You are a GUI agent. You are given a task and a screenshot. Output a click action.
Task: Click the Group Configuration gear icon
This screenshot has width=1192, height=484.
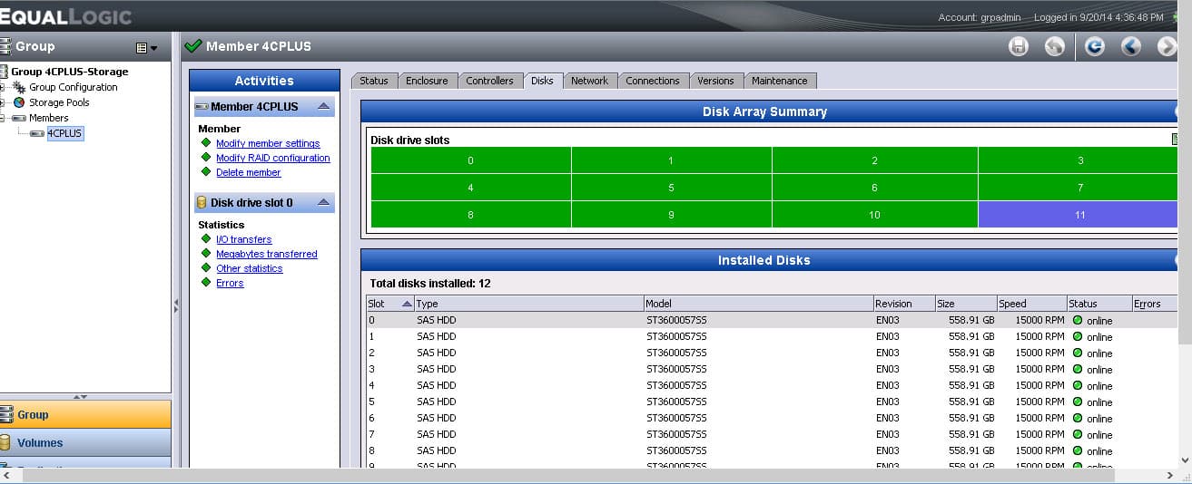click(x=18, y=87)
